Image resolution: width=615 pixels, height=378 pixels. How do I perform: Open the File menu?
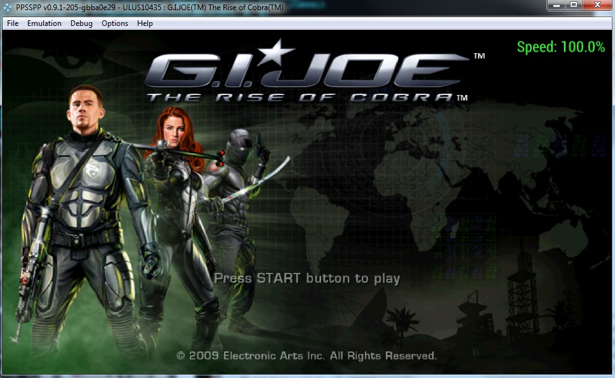[x=13, y=23]
